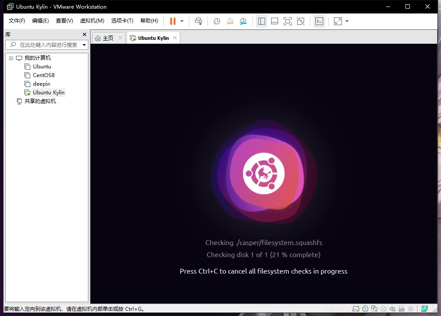
Task: Open the 帮助(H) menu
Action: [149, 21]
